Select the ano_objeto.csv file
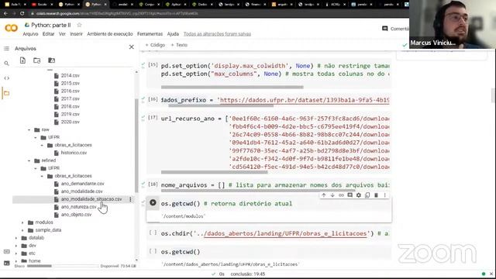The width and height of the screenshot is (496, 279). (76, 215)
